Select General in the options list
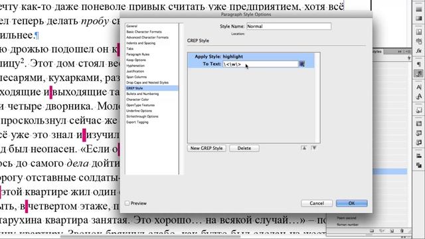 (131, 26)
